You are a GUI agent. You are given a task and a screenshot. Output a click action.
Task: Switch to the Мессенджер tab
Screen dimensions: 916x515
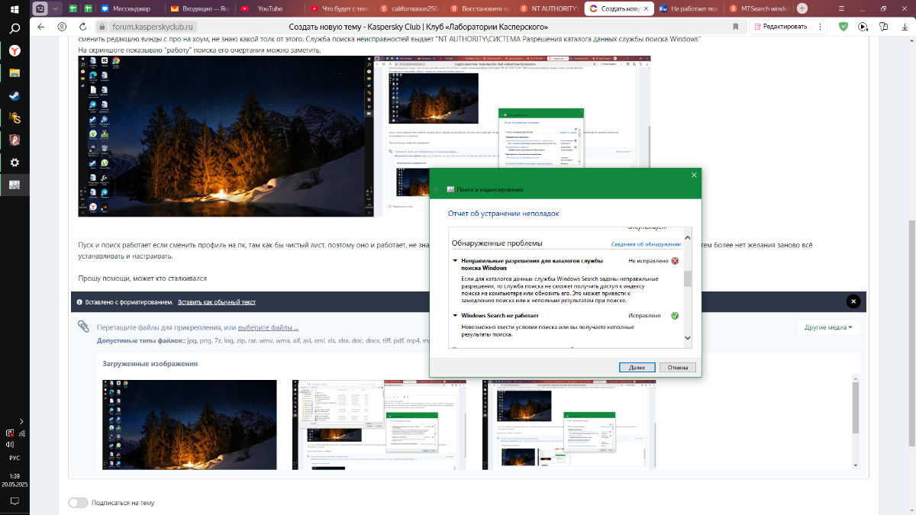point(127,8)
